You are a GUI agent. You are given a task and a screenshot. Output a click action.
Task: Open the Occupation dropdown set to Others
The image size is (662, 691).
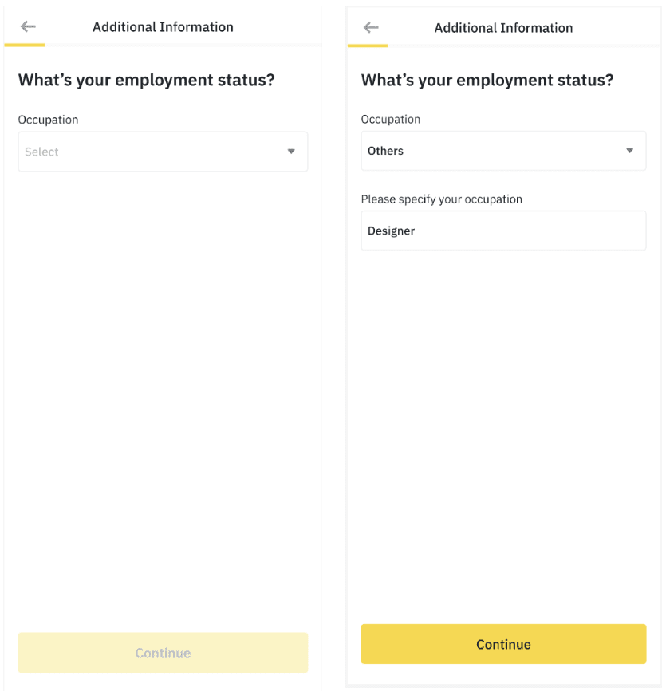pos(503,151)
